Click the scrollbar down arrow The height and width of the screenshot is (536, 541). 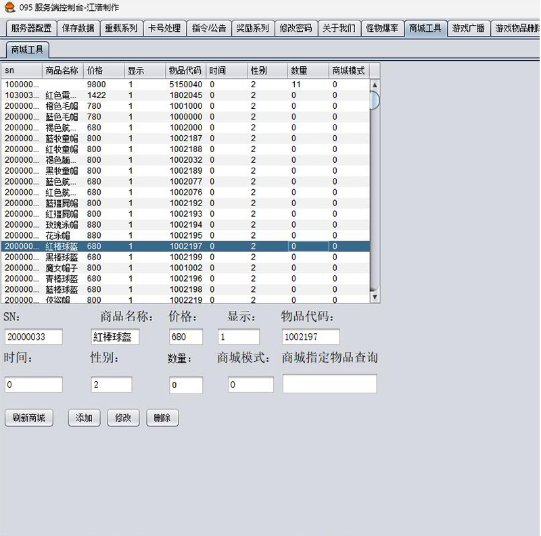pos(375,298)
